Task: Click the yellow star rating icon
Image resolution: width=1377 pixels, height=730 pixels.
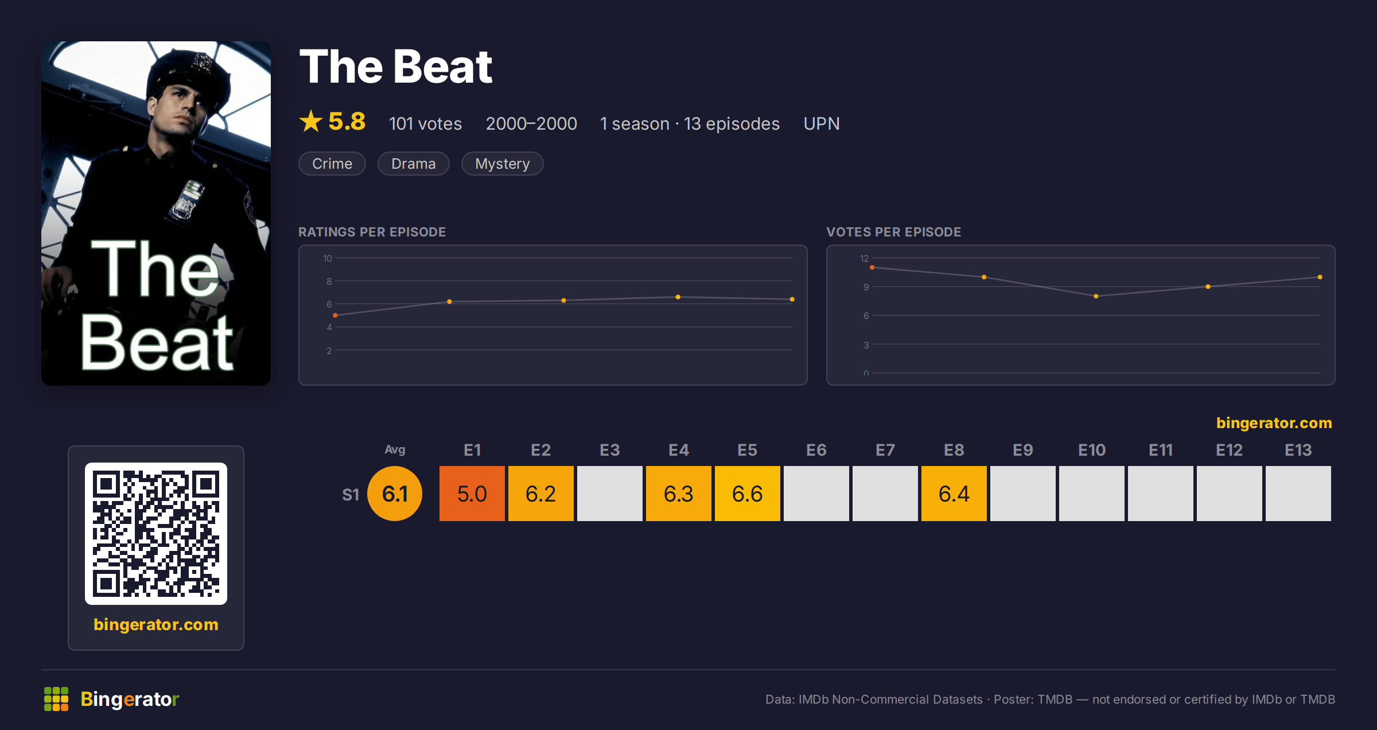Action: (311, 121)
